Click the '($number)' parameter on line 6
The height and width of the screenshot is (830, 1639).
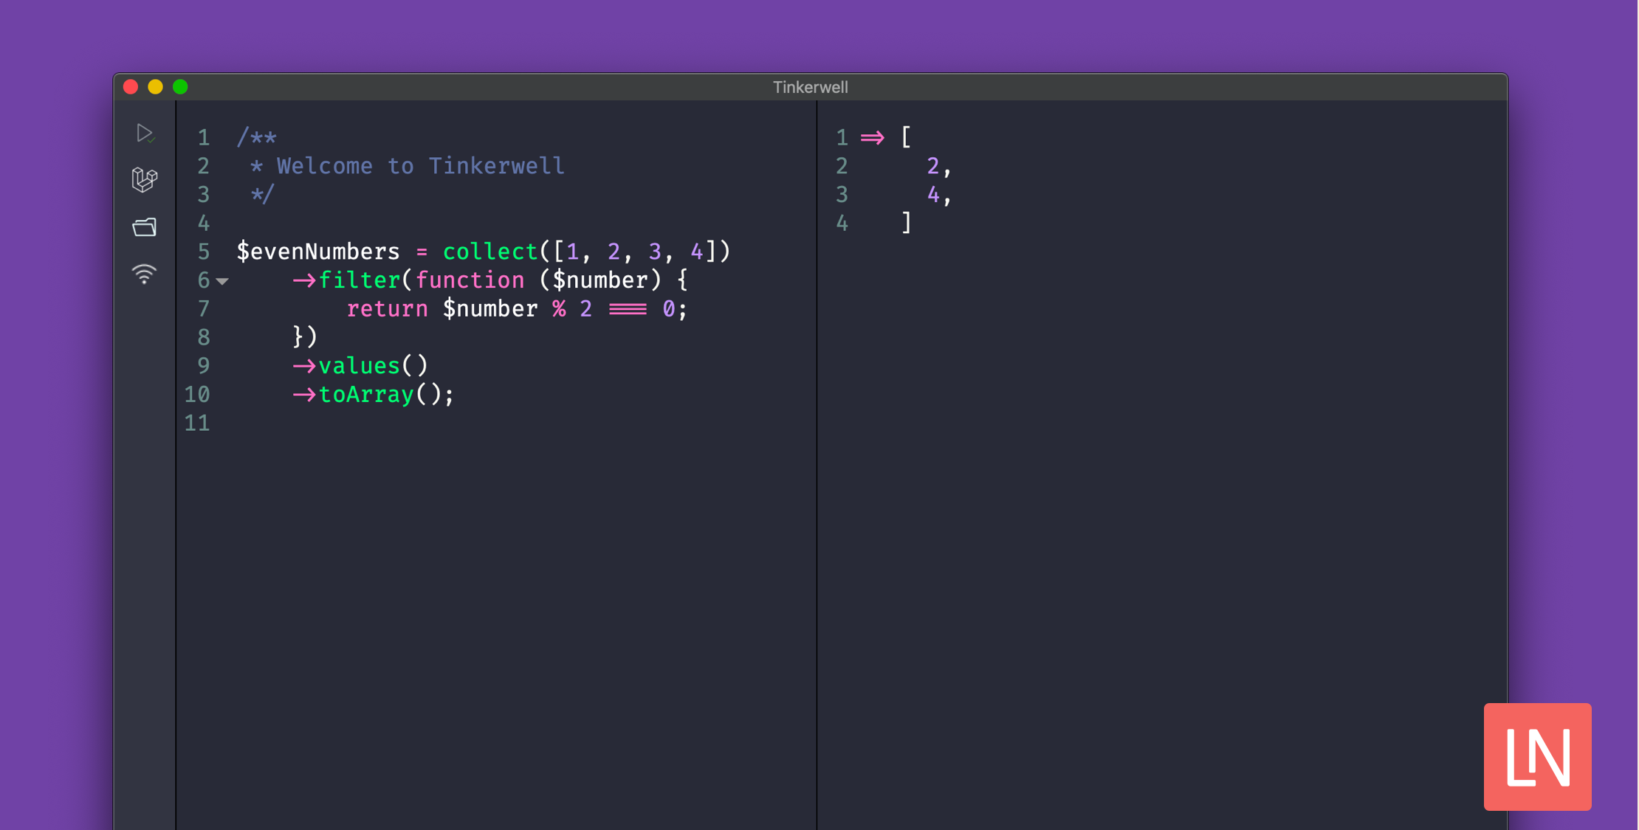coord(600,280)
